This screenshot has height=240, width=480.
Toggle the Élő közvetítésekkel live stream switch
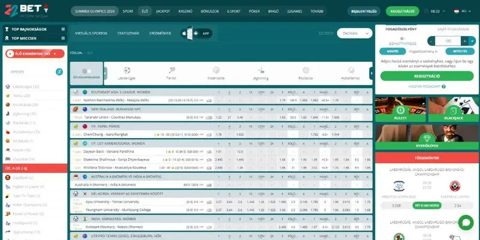pos(86,71)
